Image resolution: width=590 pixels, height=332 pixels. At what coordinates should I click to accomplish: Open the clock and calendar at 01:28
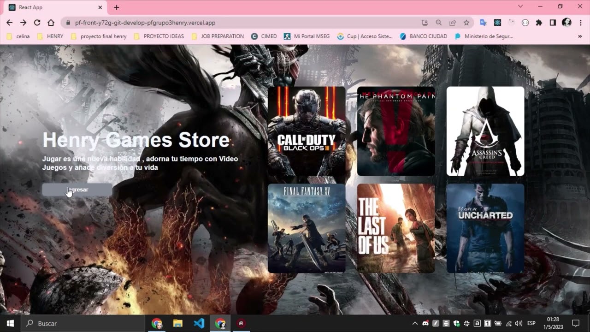click(x=553, y=323)
